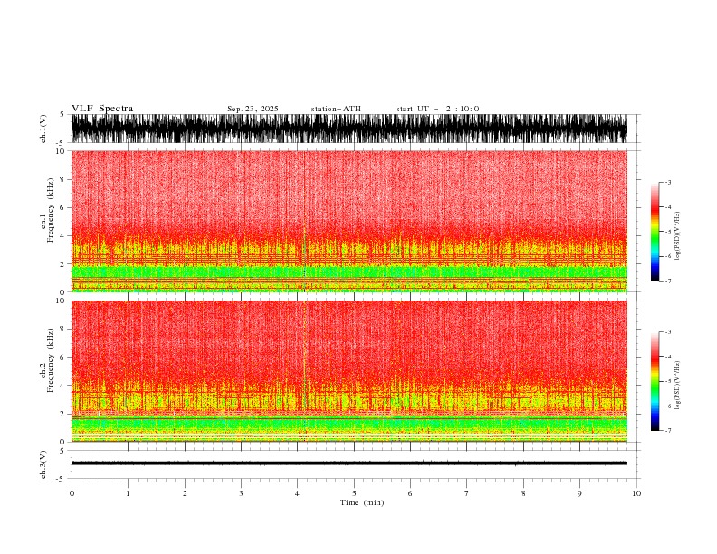Click the ch.1 spectrogram panel
Viewport: 717px width, 554px height.
pos(349,221)
